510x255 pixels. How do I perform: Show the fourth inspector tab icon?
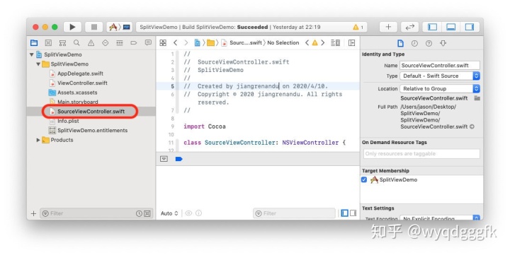[x=443, y=43]
